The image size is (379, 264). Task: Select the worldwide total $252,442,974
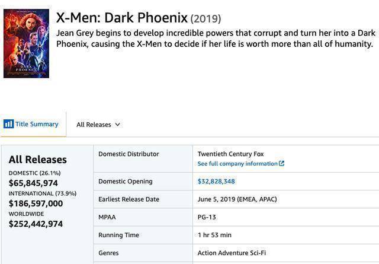[x=36, y=224]
